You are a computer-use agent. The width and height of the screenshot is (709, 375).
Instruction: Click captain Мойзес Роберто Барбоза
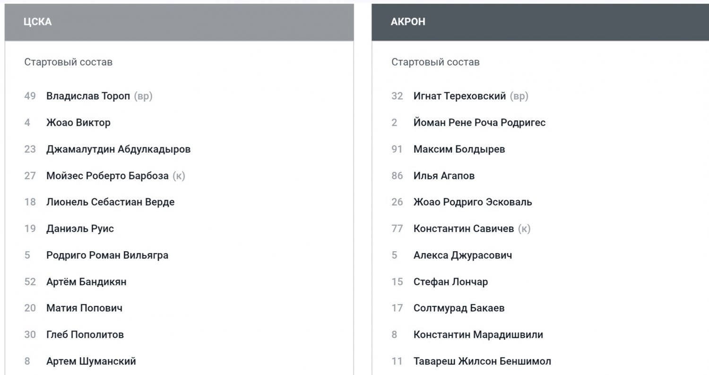107,176
